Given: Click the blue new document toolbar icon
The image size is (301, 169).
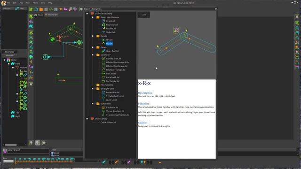Looking at the screenshot, I should tap(36, 9).
